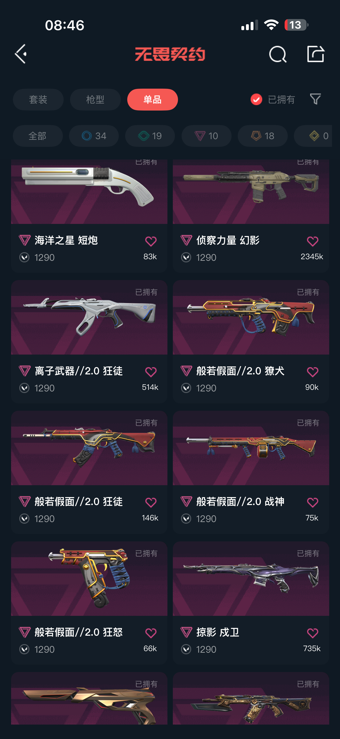This screenshot has height=739, width=340.
Task: Favorite the 海洋之星 短炮 skin heart
Action: point(151,241)
